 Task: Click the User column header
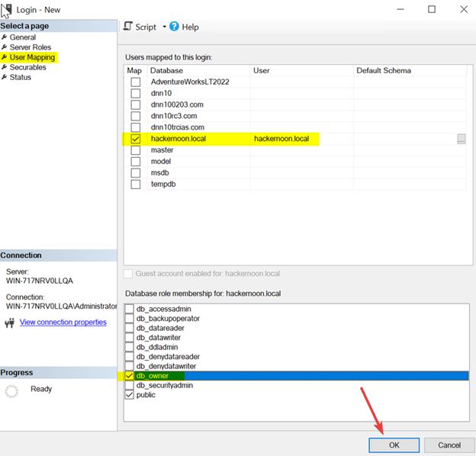click(x=302, y=70)
